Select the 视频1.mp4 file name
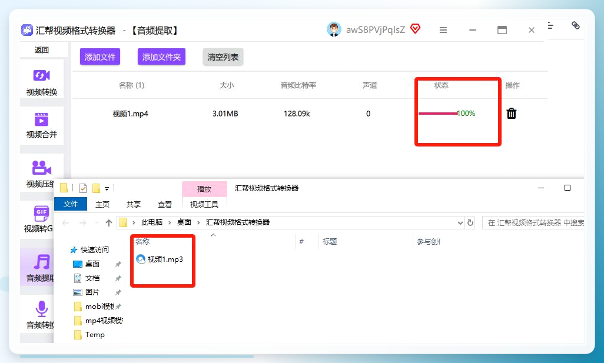Image resolution: width=604 pixels, height=363 pixels. point(130,114)
